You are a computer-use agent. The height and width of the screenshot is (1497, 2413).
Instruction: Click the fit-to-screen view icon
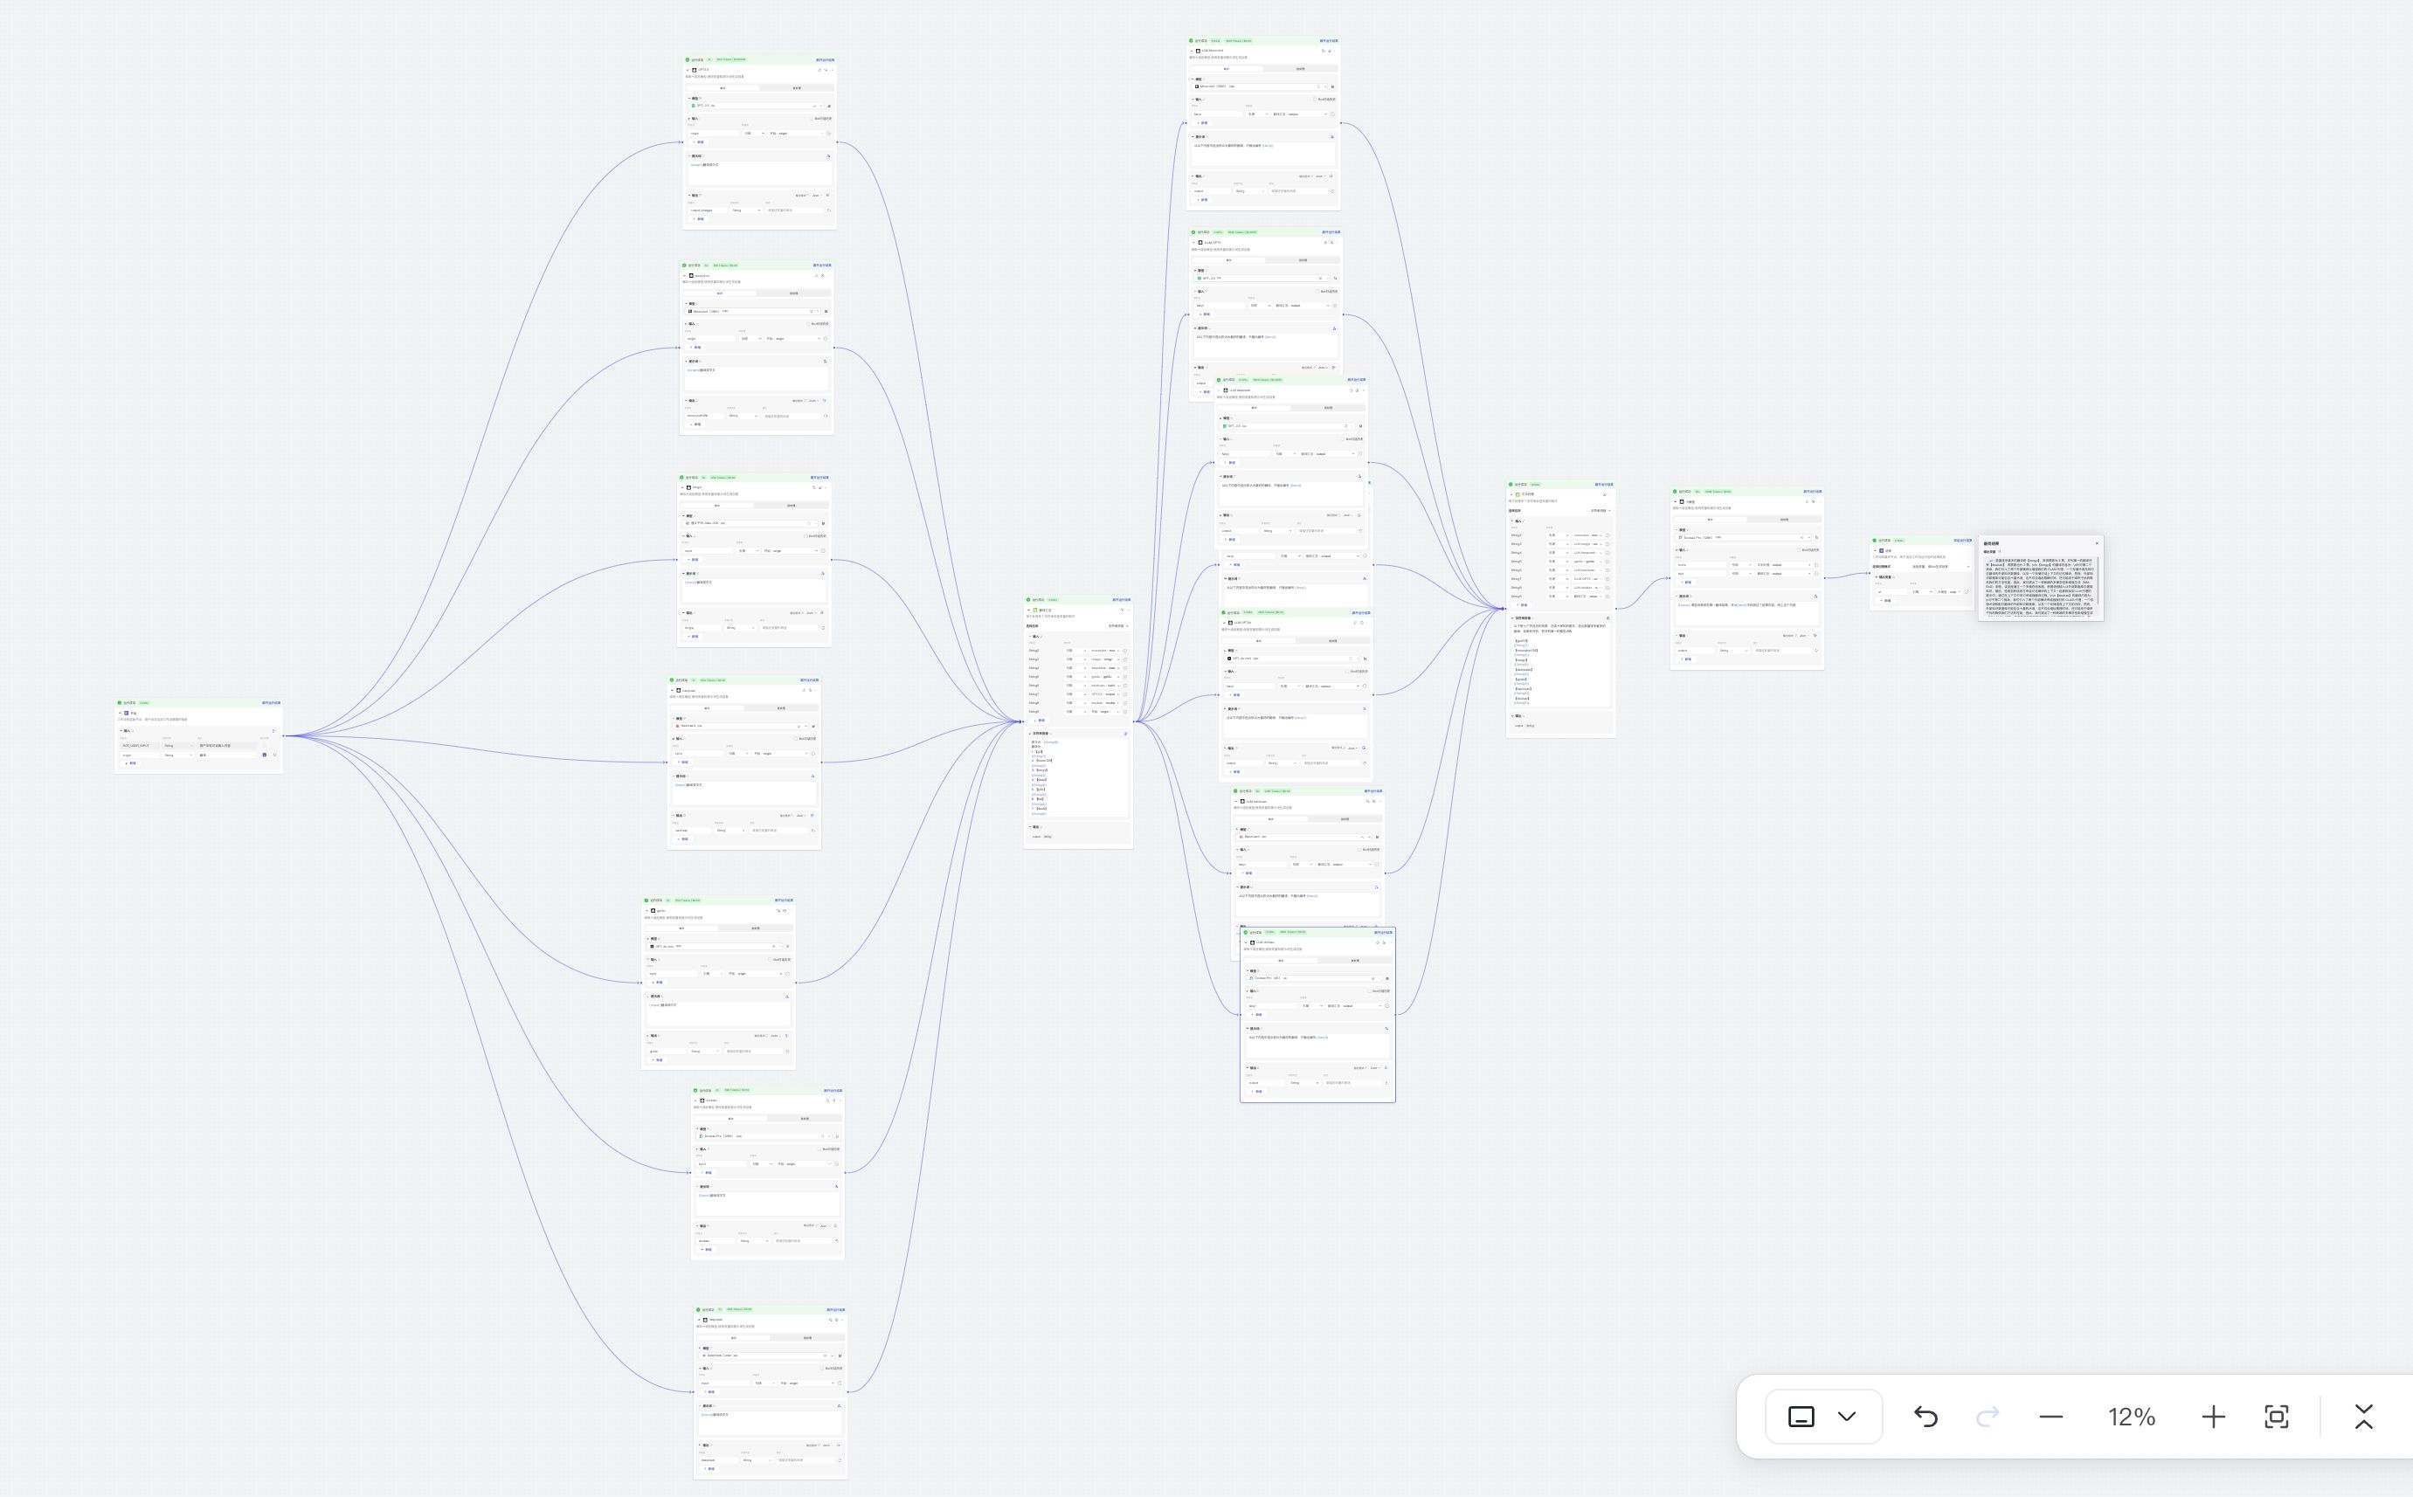point(2275,1417)
